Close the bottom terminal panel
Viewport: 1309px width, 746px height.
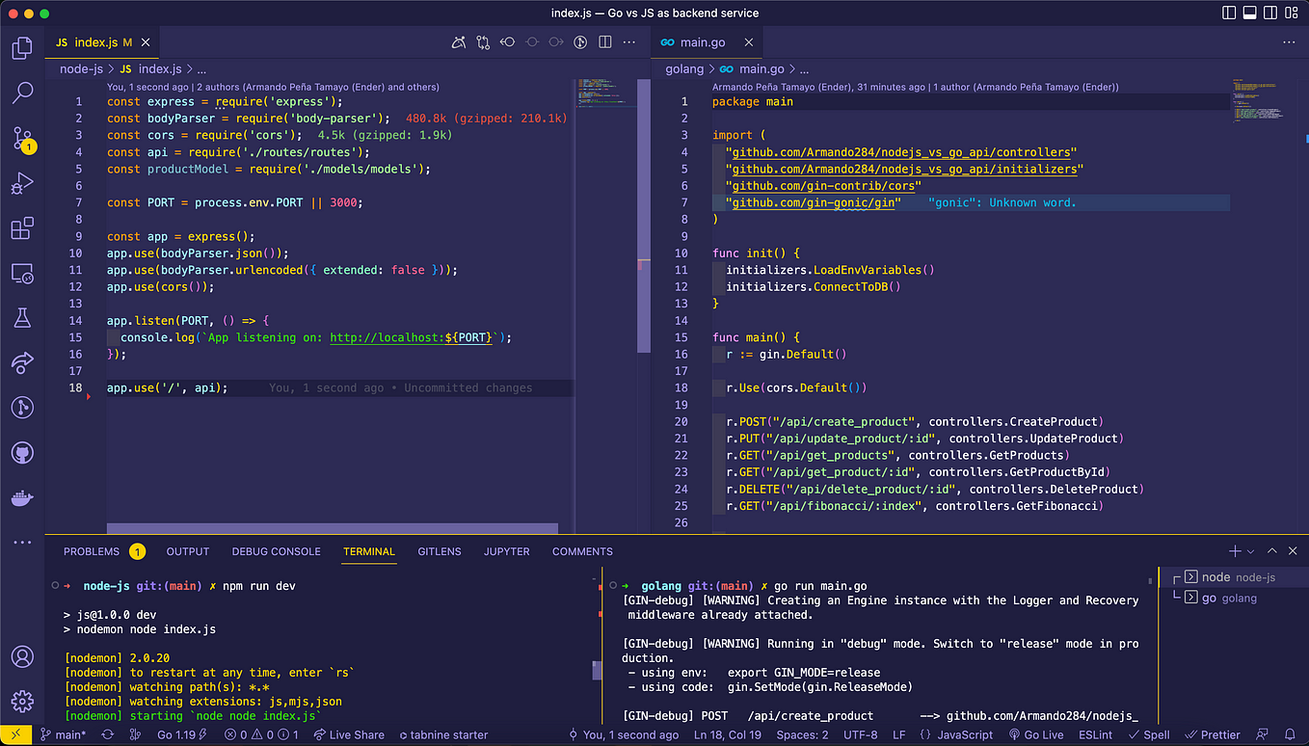click(1292, 551)
